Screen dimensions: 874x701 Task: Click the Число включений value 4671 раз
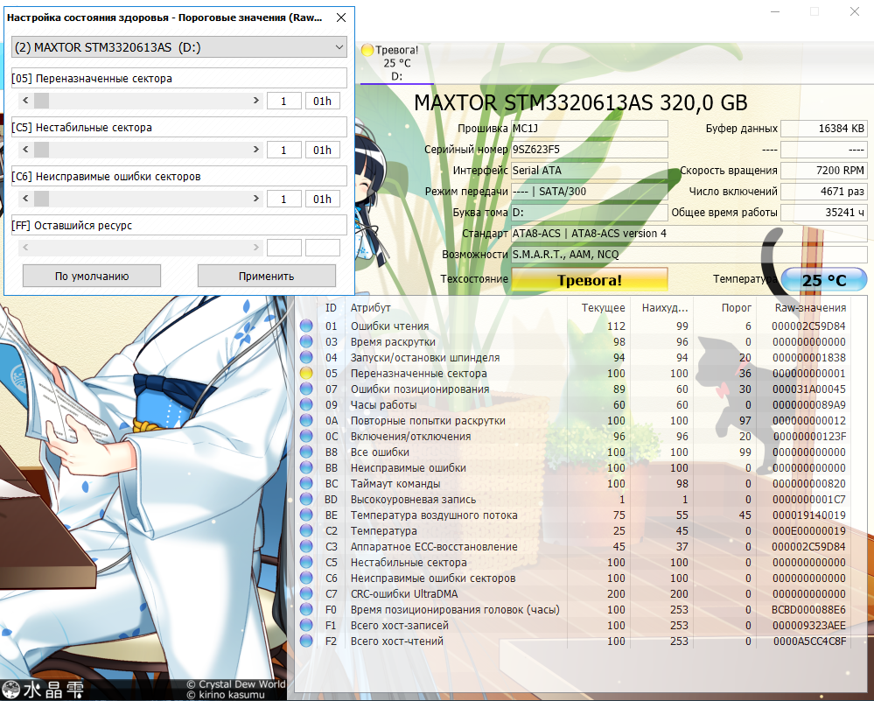coord(824,192)
